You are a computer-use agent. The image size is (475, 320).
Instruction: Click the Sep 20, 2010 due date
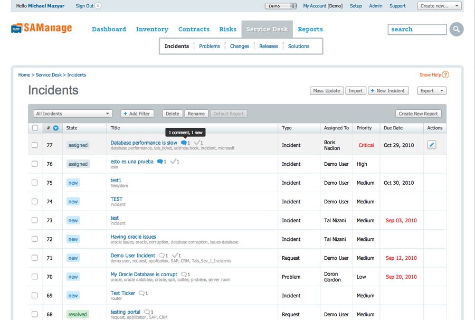(401, 277)
